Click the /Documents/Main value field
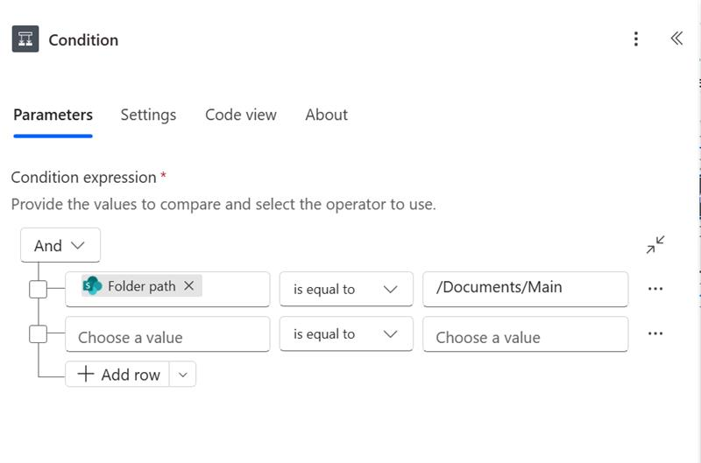Image resolution: width=701 pixels, height=463 pixels. coord(525,288)
